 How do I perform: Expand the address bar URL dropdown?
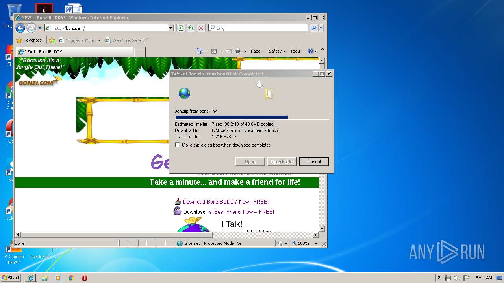(x=170, y=28)
